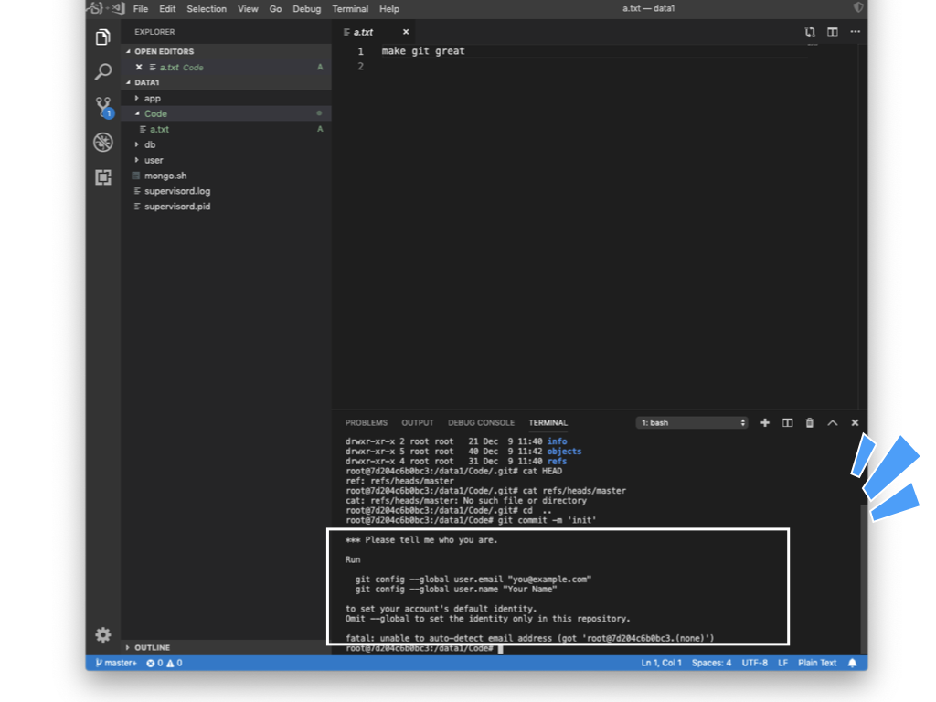Open the Search view icon

coord(103,72)
